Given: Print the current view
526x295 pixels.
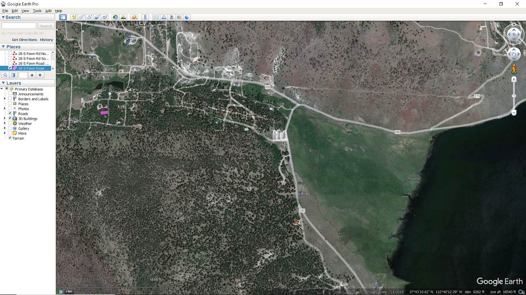Looking at the screenshot, I should (164, 17).
